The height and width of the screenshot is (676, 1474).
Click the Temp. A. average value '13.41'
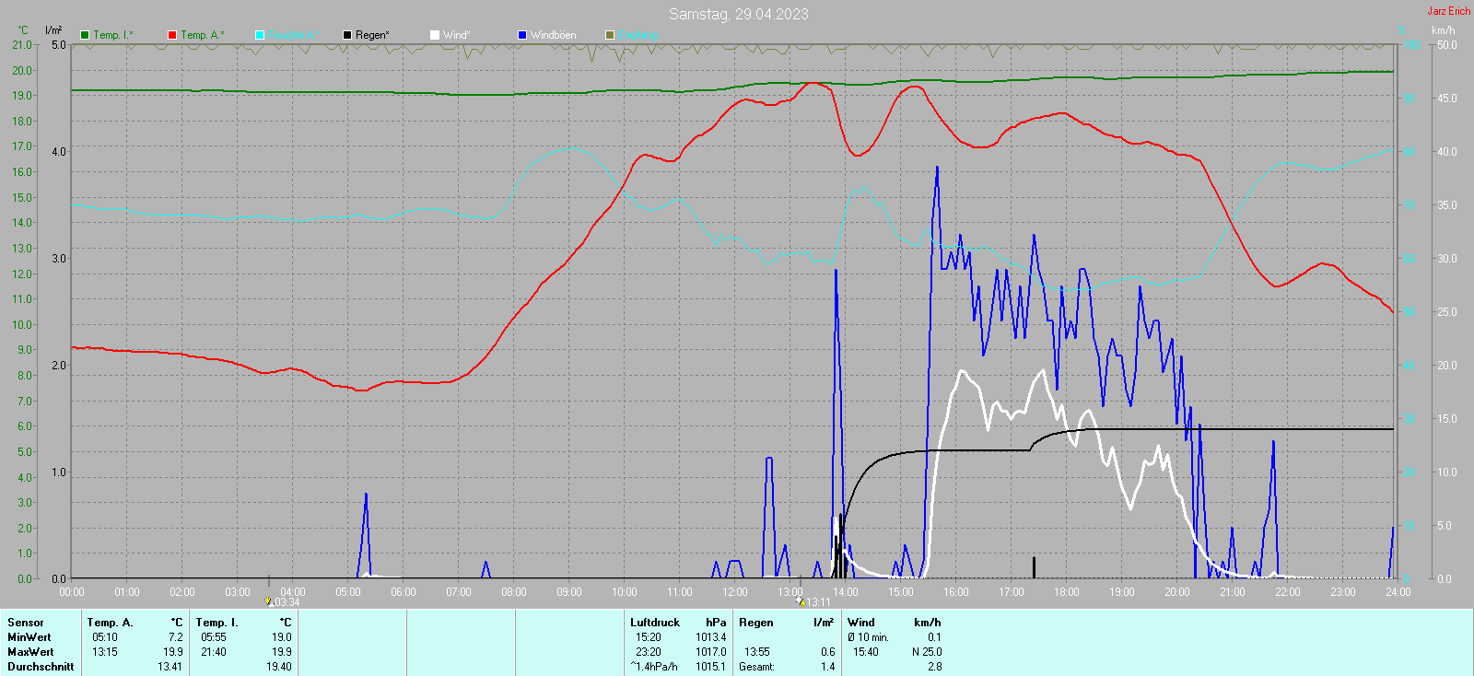(x=170, y=667)
